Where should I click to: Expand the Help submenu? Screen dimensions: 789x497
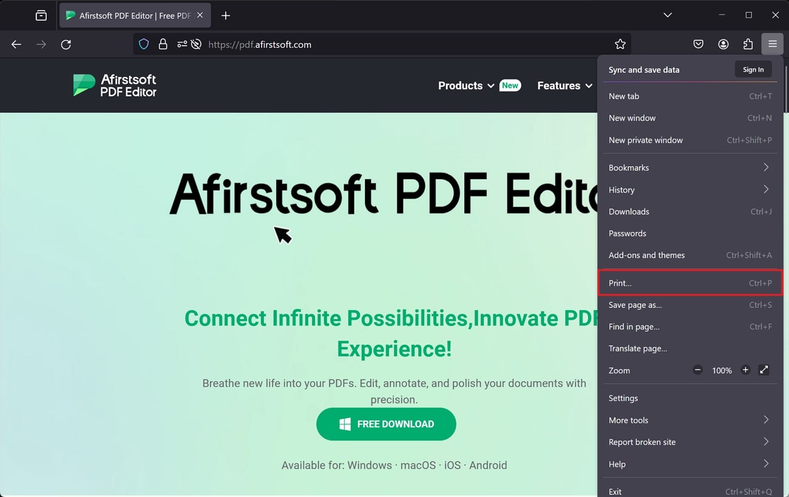click(690, 464)
